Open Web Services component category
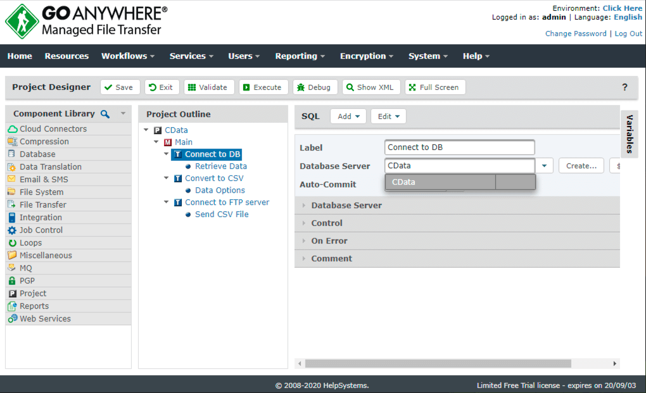646x393 pixels. coord(68,318)
